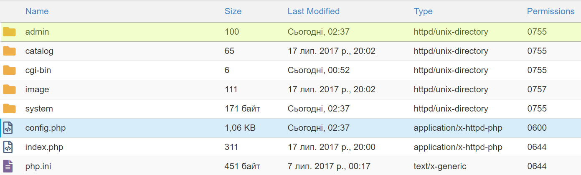Open the admin folder name
The height and width of the screenshot is (175, 581).
click(37, 32)
